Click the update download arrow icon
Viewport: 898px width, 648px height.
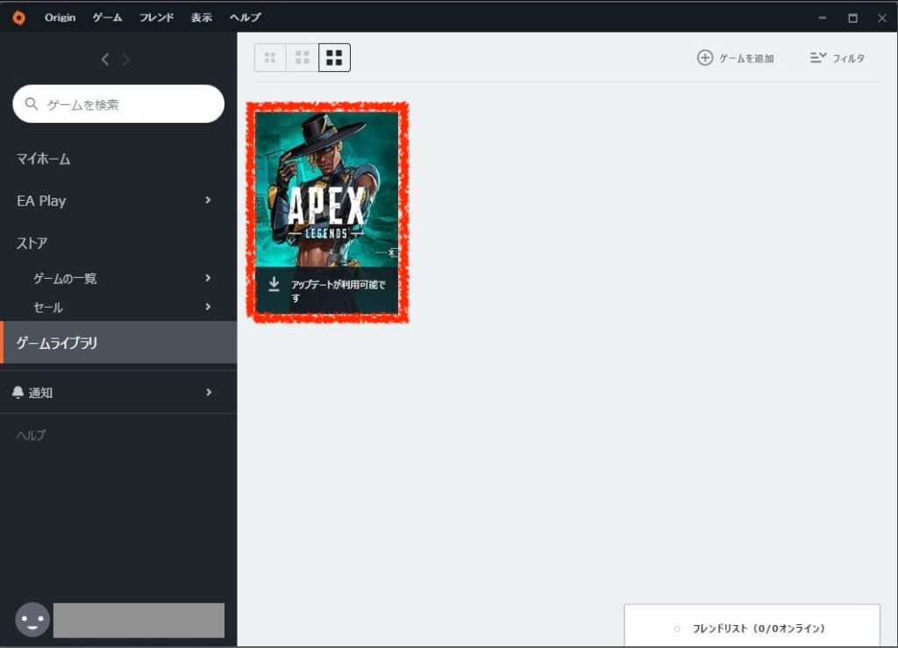(x=274, y=283)
